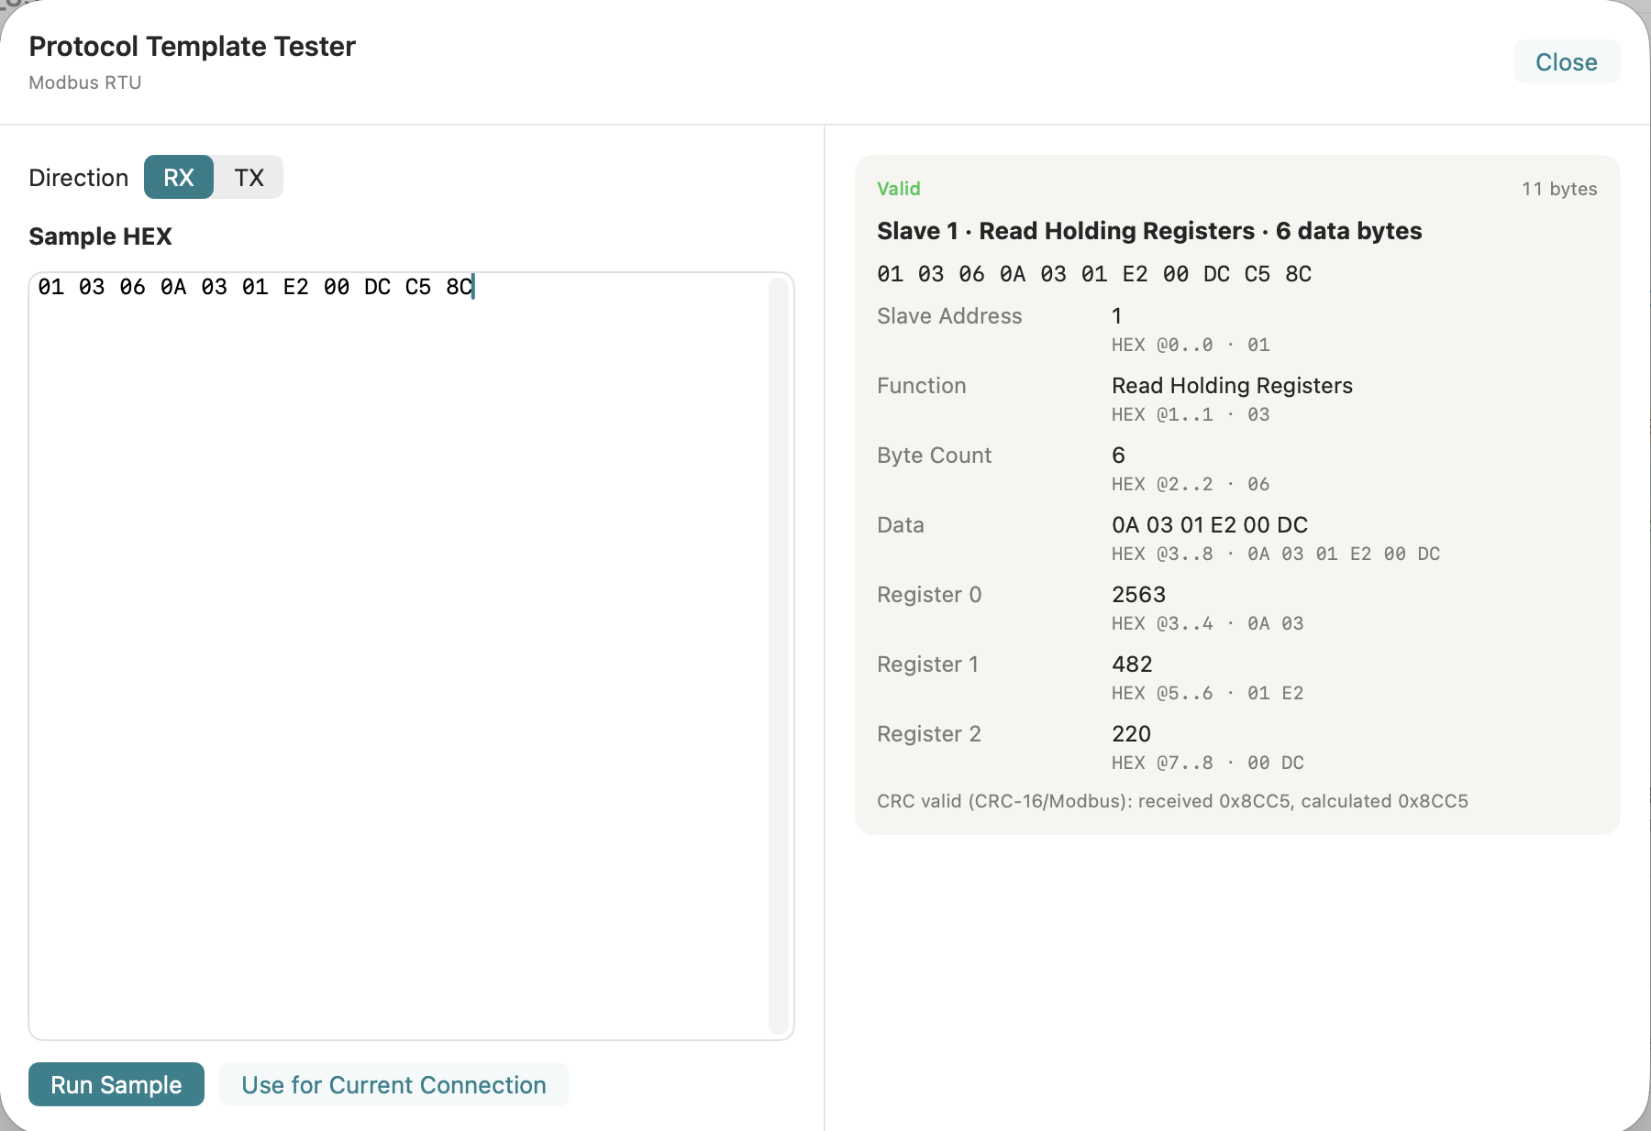Click the Sample HEX text area scrollbar

(779, 655)
